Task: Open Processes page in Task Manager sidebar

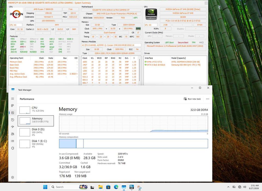Action: [x=13, y=106]
